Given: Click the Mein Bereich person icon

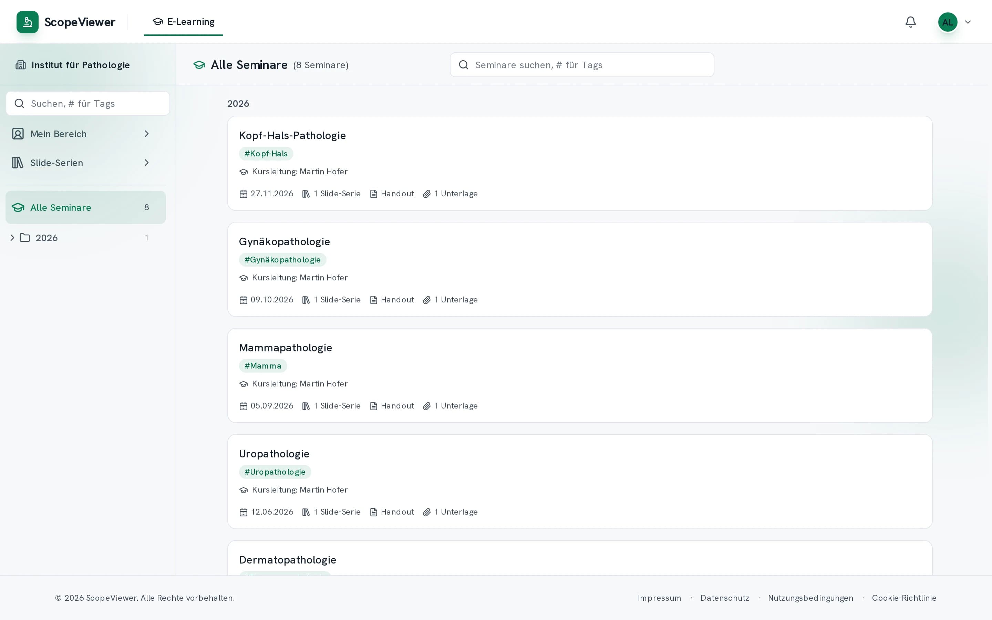Looking at the screenshot, I should 18,134.
